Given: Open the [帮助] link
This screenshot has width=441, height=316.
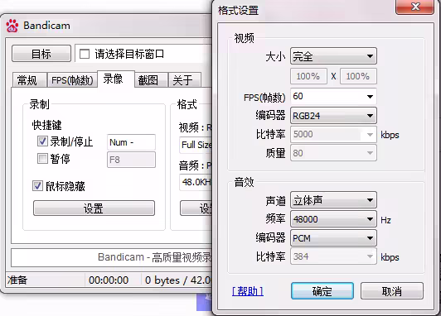Looking at the screenshot, I should pos(248,291).
